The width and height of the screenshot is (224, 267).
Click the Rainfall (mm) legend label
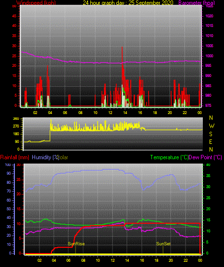[x=14, y=157]
